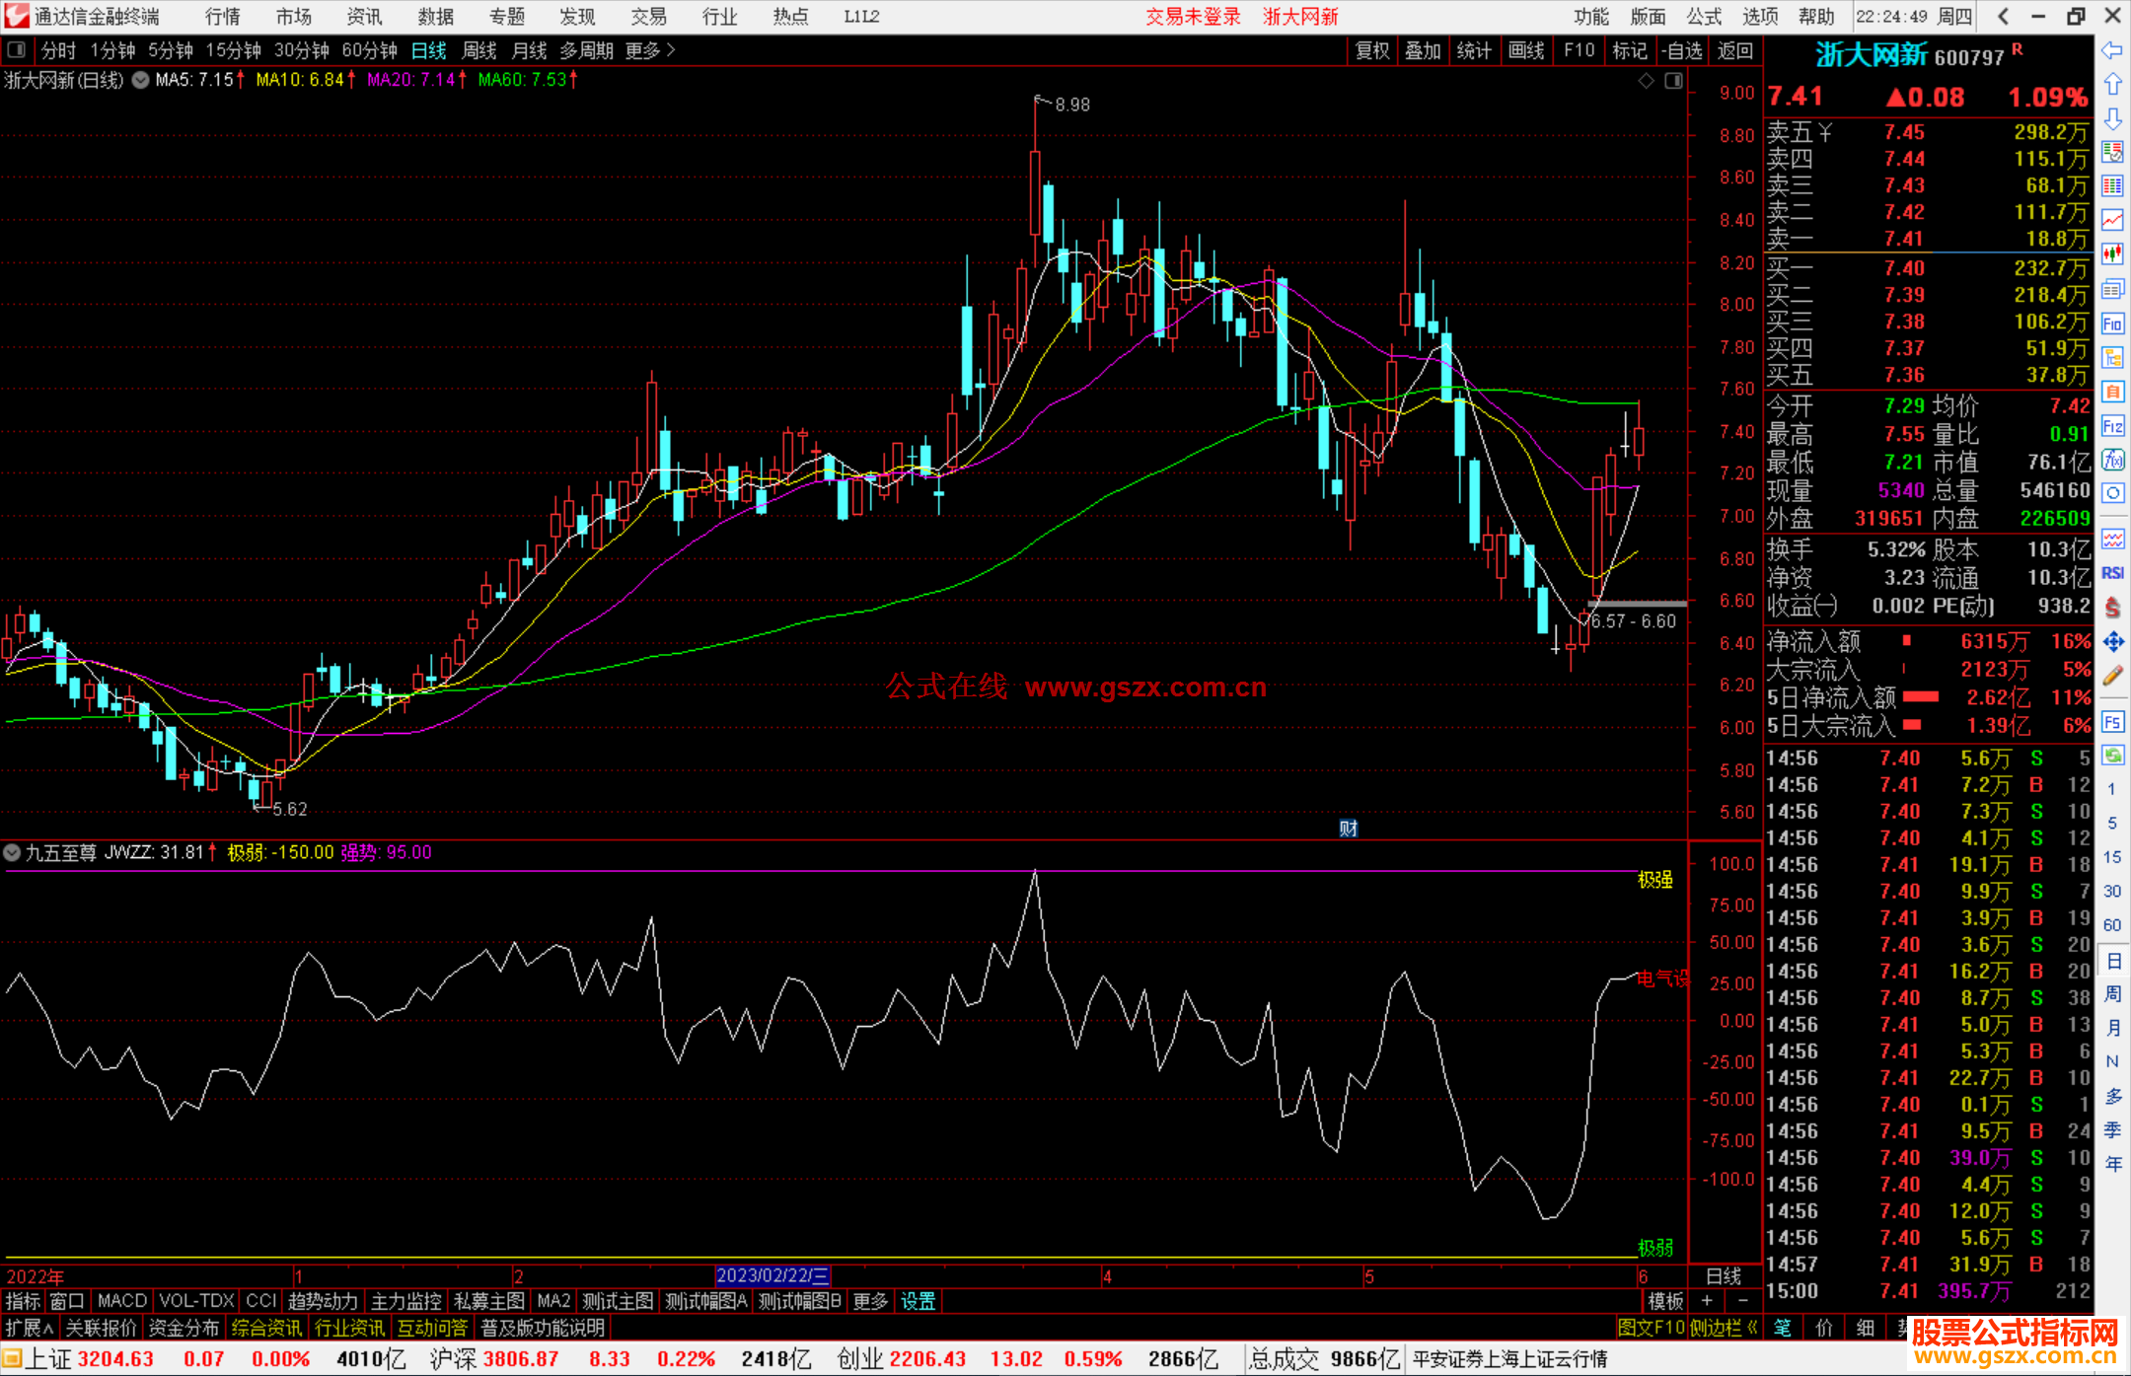2131x1376 pixels.
Task: Toggle the 九五至尊 indicator circle button
Action: [12, 852]
